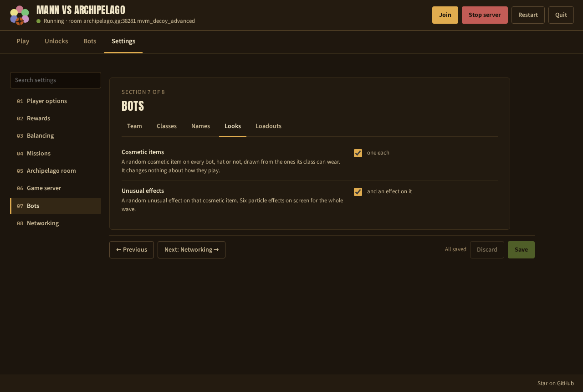Open 06 Game server section

click(56, 188)
